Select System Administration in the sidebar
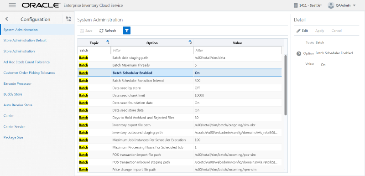 37,30
